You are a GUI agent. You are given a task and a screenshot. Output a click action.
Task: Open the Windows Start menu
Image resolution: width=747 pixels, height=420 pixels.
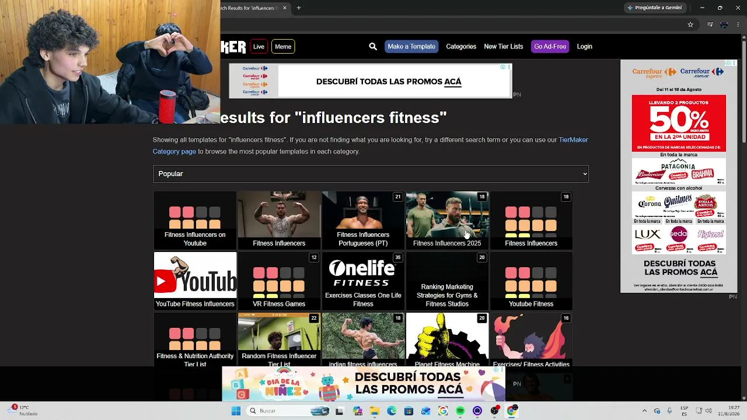pos(236,411)
